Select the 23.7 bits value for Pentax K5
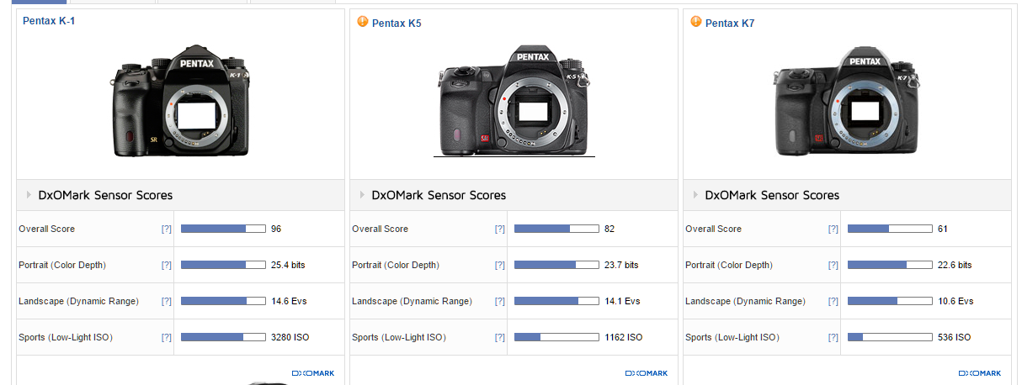Viewport: 1022px width, 385px height. coord(621,266)
